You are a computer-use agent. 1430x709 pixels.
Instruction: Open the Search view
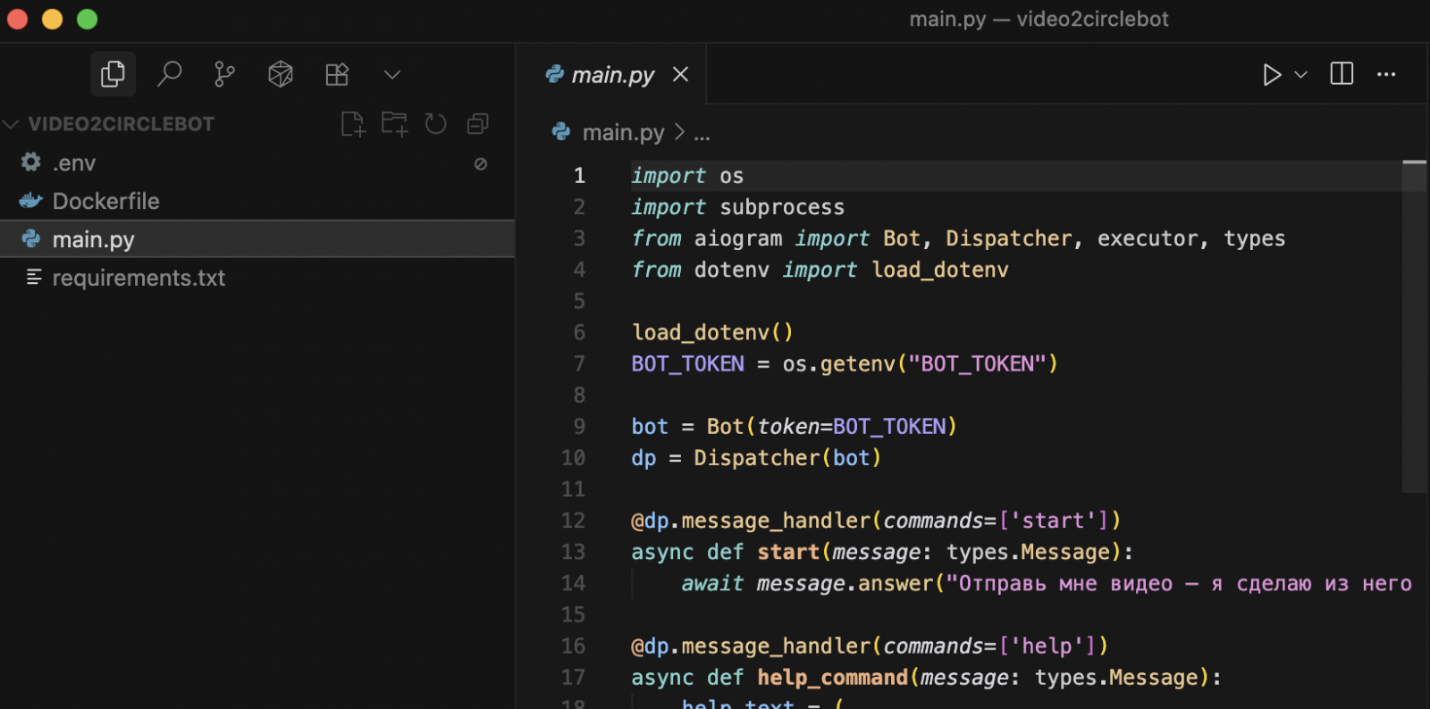click(x=169, y=74)
